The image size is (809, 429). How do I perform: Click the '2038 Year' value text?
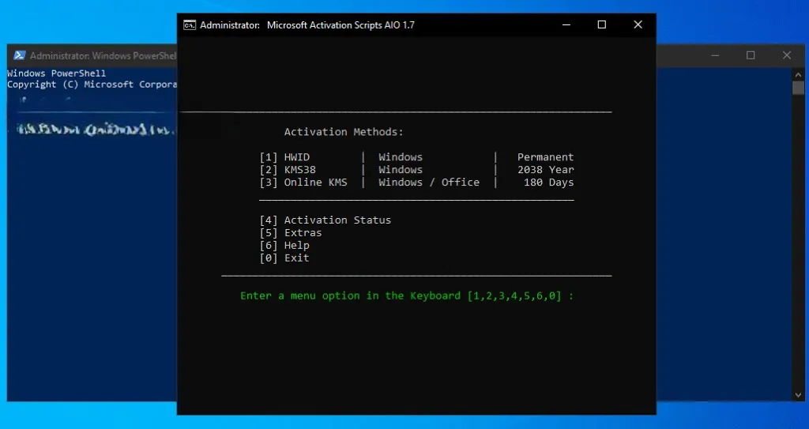point(545,170)
